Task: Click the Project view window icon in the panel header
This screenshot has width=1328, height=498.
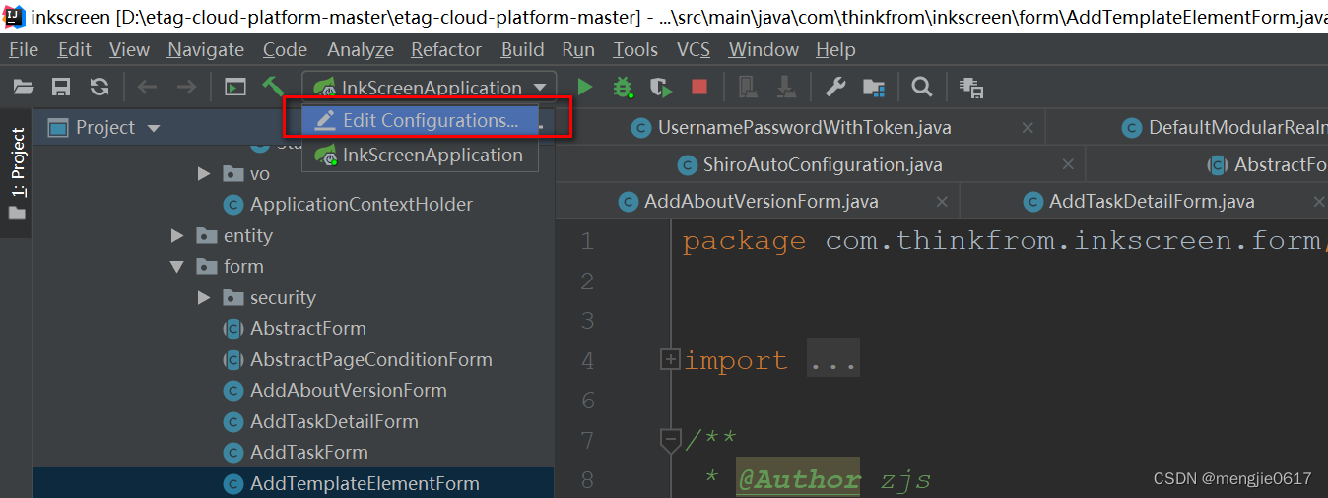Action: (x=58, y=127)
